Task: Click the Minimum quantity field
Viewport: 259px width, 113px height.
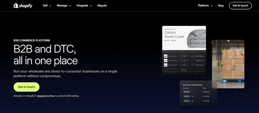Action: click(x=192, y=92)
